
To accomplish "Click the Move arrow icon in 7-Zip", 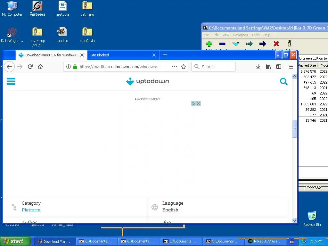I will click(x=263, y=44).
